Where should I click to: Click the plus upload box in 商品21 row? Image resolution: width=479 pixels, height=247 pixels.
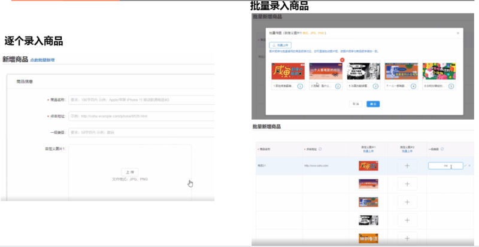(407, 166)
